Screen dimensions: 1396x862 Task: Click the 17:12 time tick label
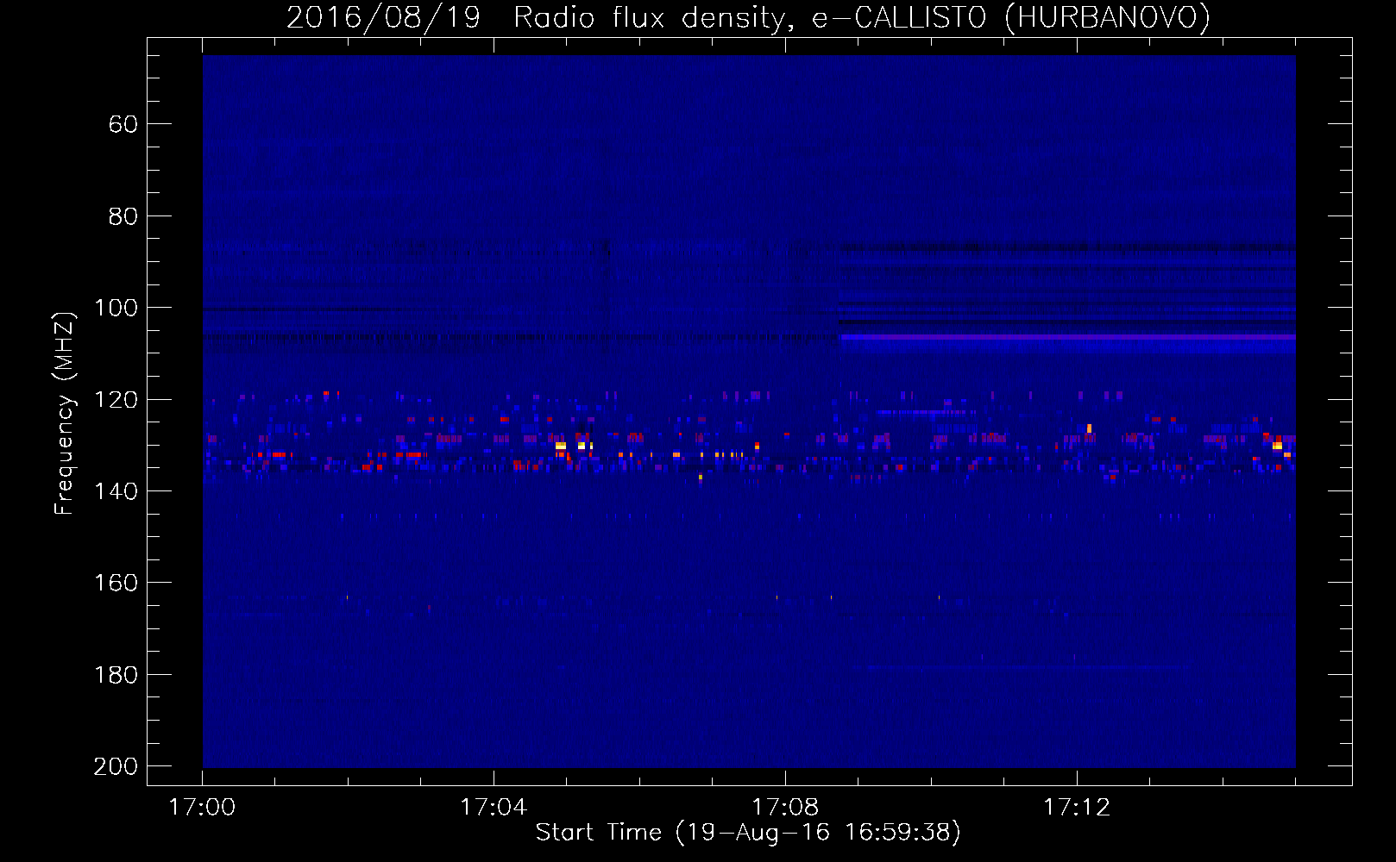tap(1077, 808)
